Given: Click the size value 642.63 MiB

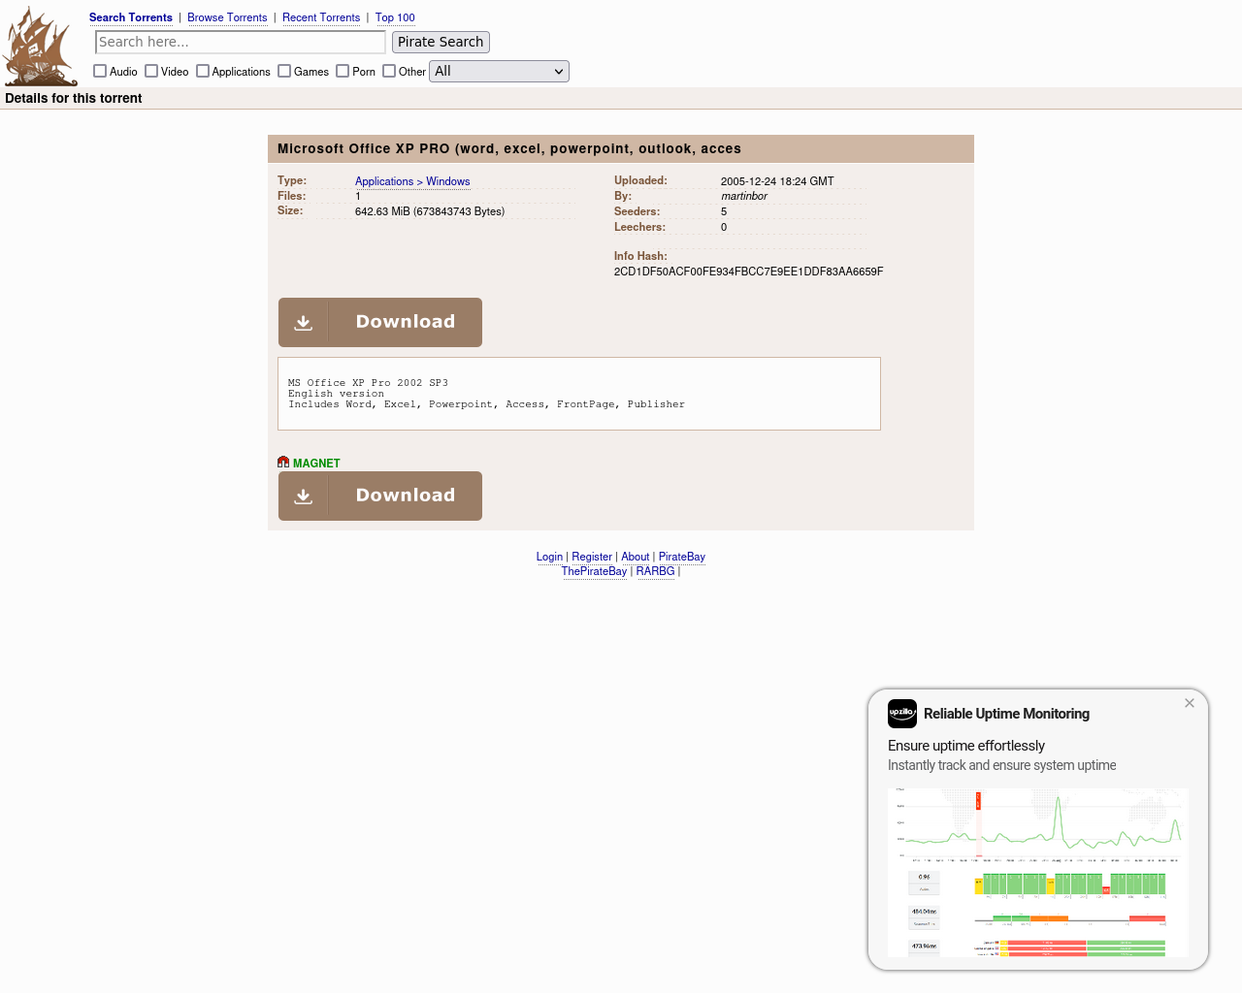Looking at the screenshot, I should 430,211.
